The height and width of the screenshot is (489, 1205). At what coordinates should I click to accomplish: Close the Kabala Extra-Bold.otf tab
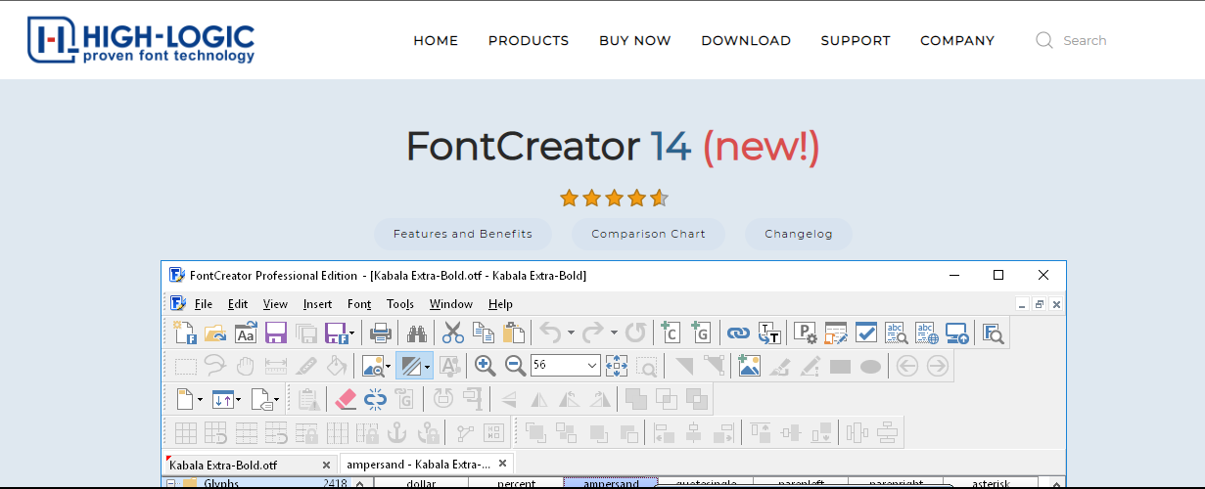pyautogui.click(x=326, y=465)
